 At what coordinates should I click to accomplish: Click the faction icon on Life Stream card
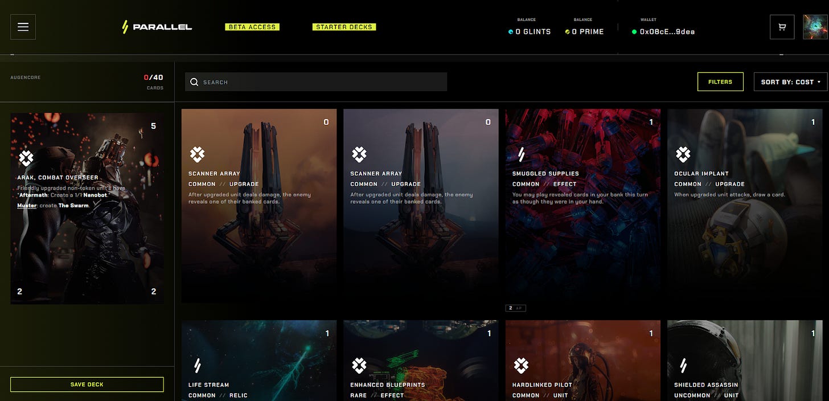tap(197, 365)
